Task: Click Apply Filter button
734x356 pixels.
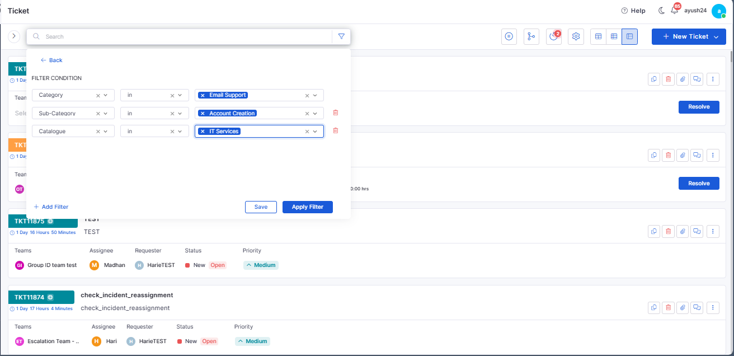Action: [308, 207]
